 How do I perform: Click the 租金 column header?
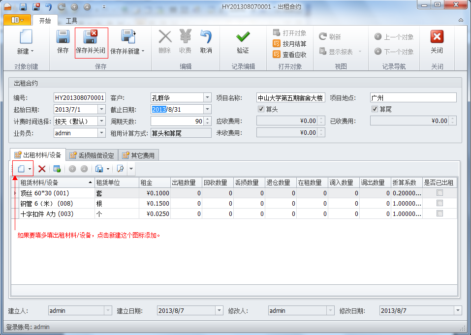(155, 183)
